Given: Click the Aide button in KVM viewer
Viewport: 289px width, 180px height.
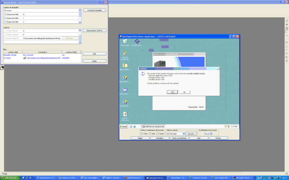Looking at the screenshot, I should point(199,138).
